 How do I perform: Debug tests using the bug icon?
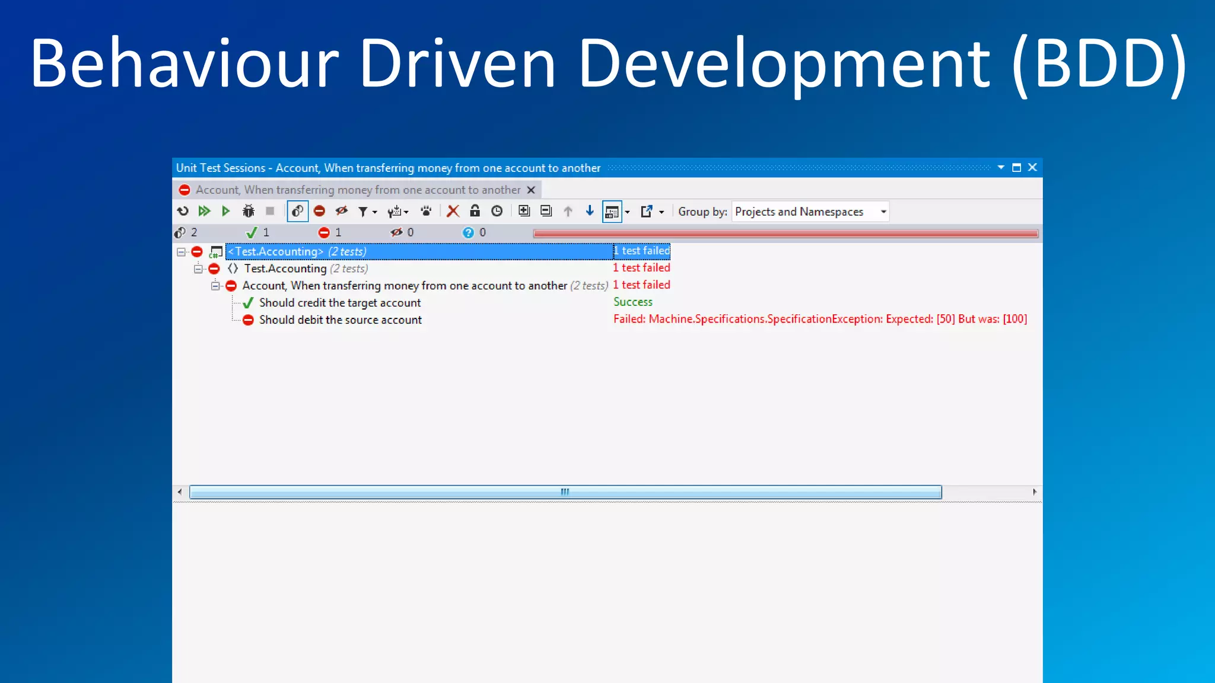(x=248, y=211)
